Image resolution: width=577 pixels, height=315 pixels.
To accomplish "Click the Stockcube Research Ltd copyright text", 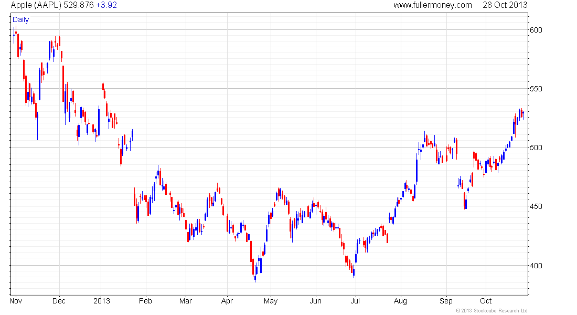I will pyautogui.click(x=491, y=311).
